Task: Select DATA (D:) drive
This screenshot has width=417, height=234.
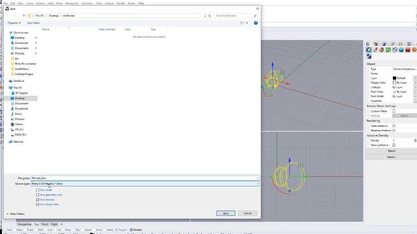Action: pyautogui.click(x=20, y=135)
